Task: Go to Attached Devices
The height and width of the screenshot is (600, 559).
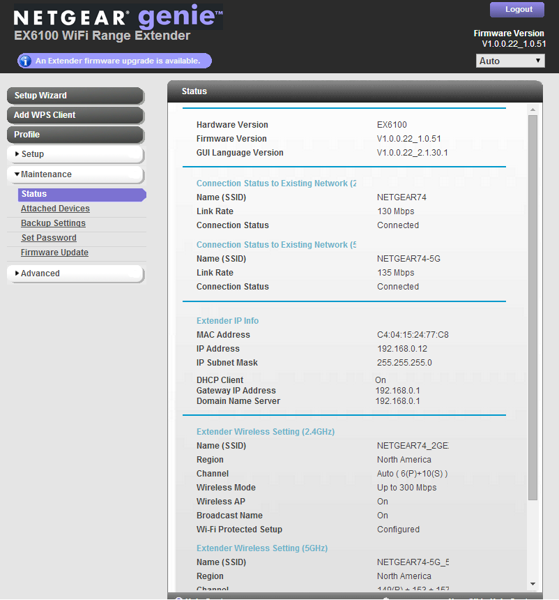Action: click(55, 209)
